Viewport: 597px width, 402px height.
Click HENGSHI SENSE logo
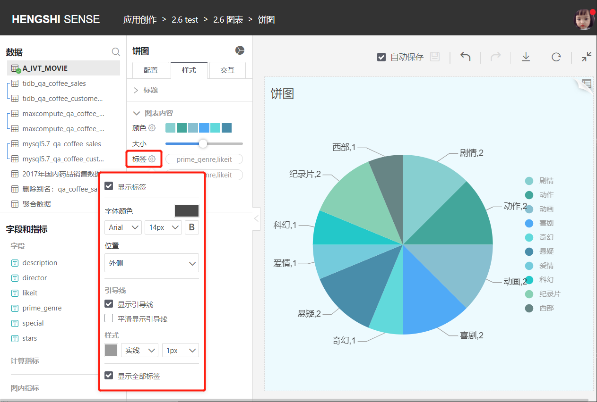(56, 19)
